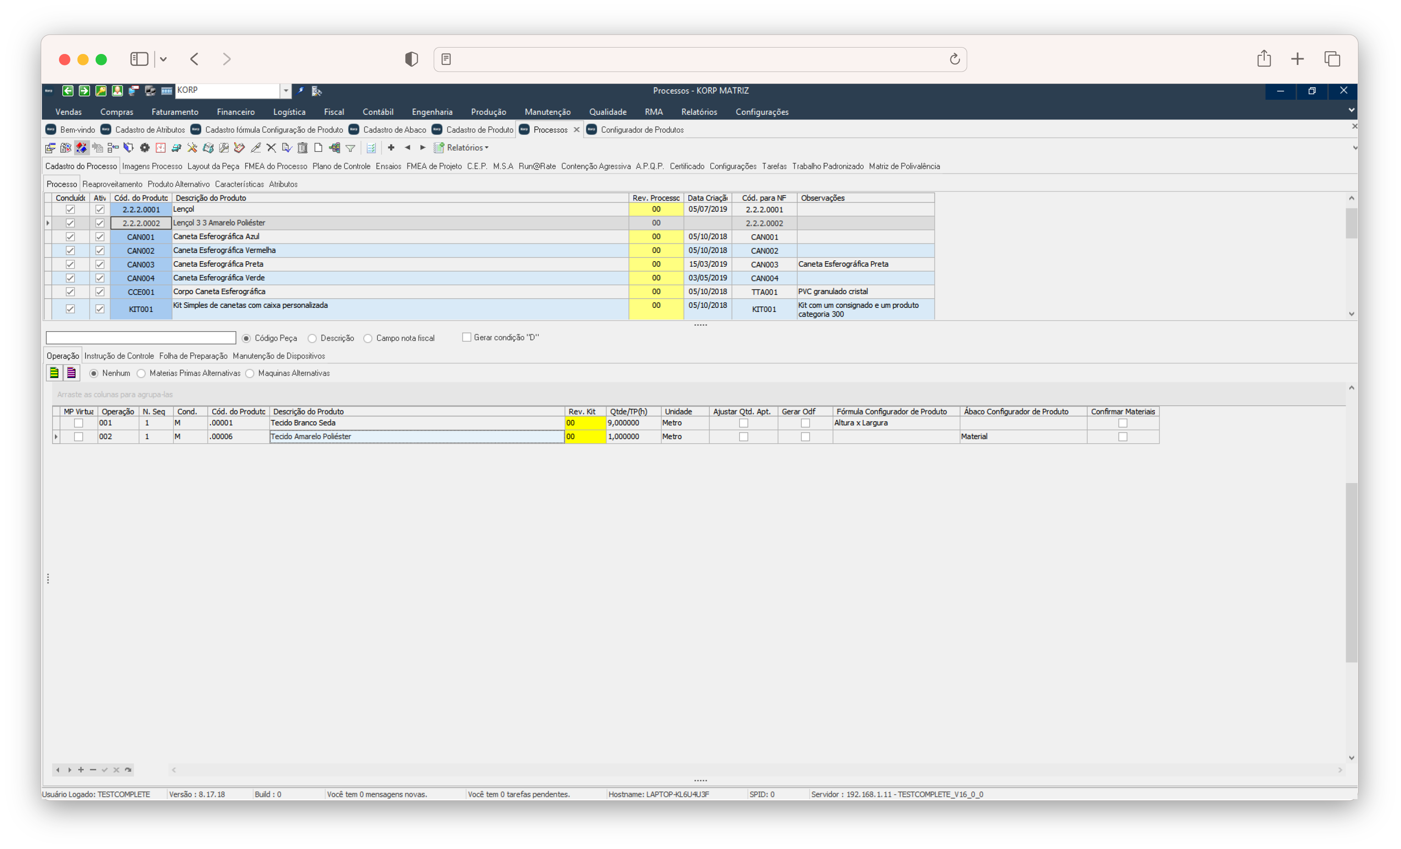Screen dimensions: 1401x849
Task: Click the yellow key login icon
Action: click(101, 91)
